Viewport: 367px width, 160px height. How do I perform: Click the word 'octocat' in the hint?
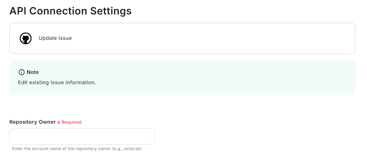133,149
